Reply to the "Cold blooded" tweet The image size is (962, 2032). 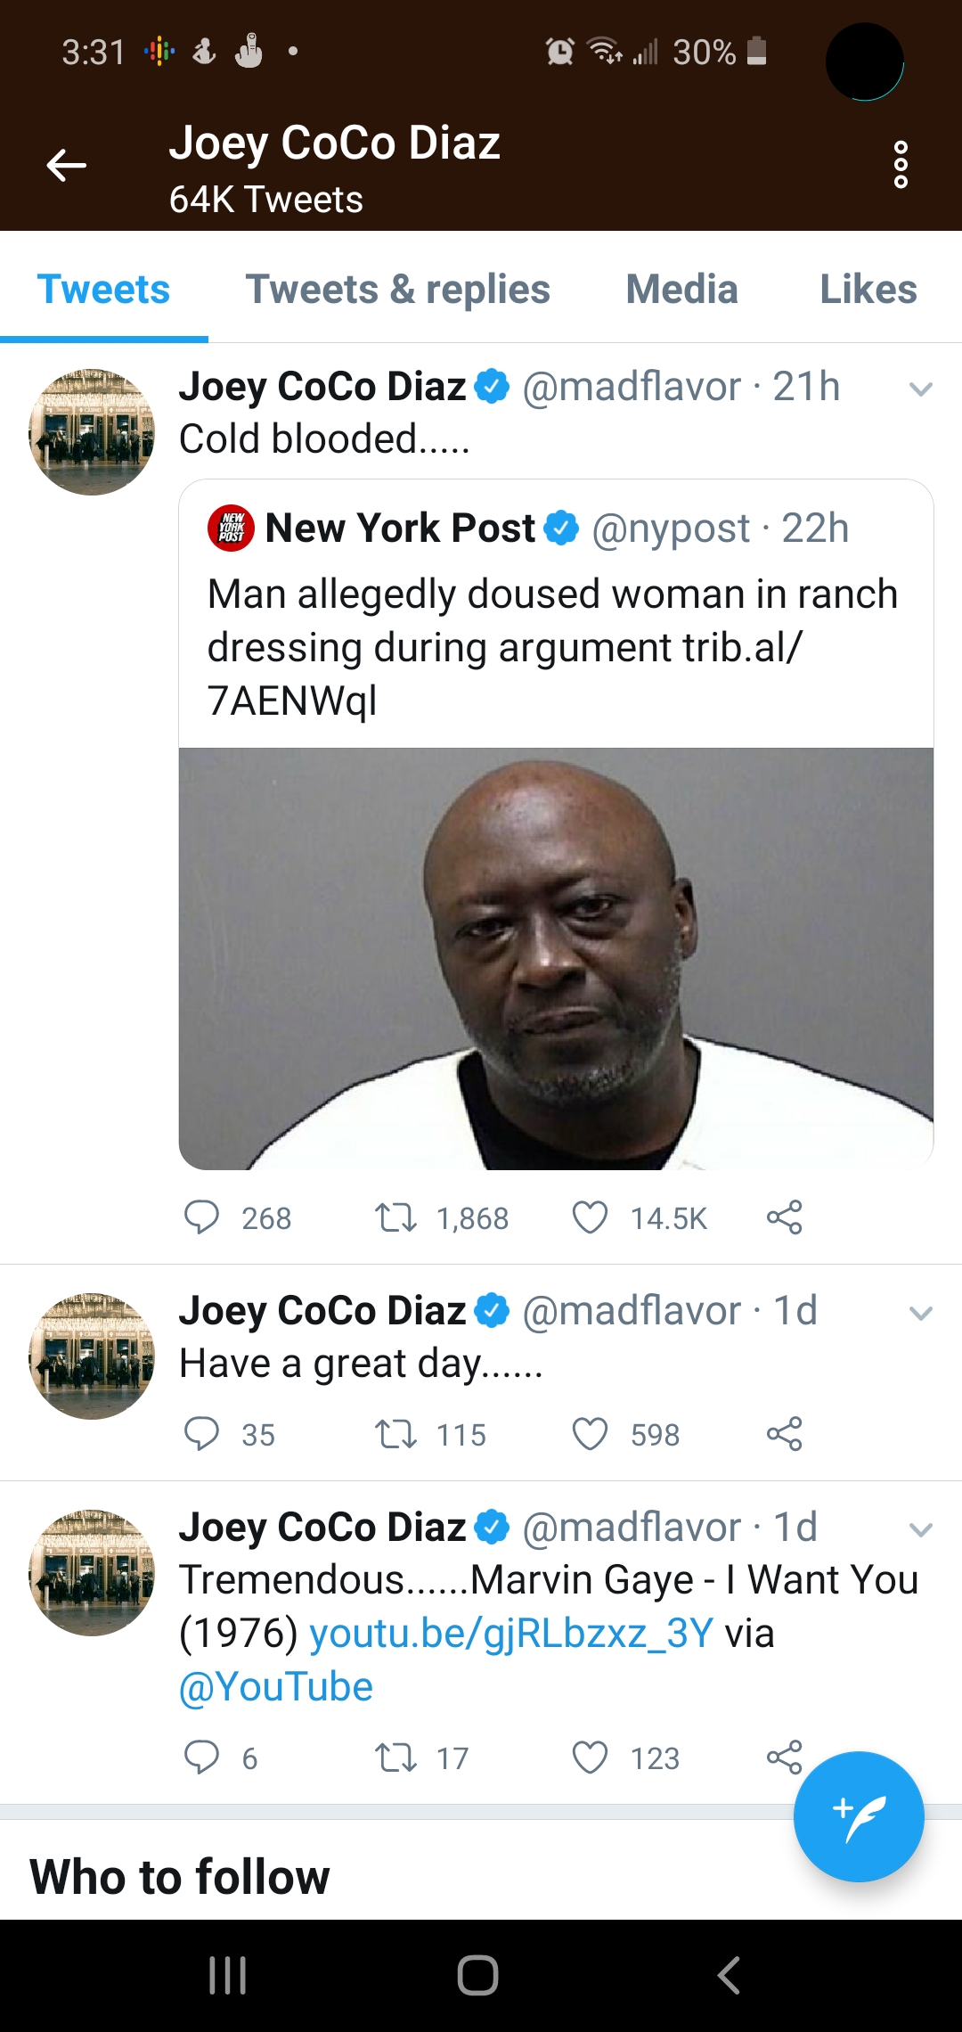tap(201, 1217)
